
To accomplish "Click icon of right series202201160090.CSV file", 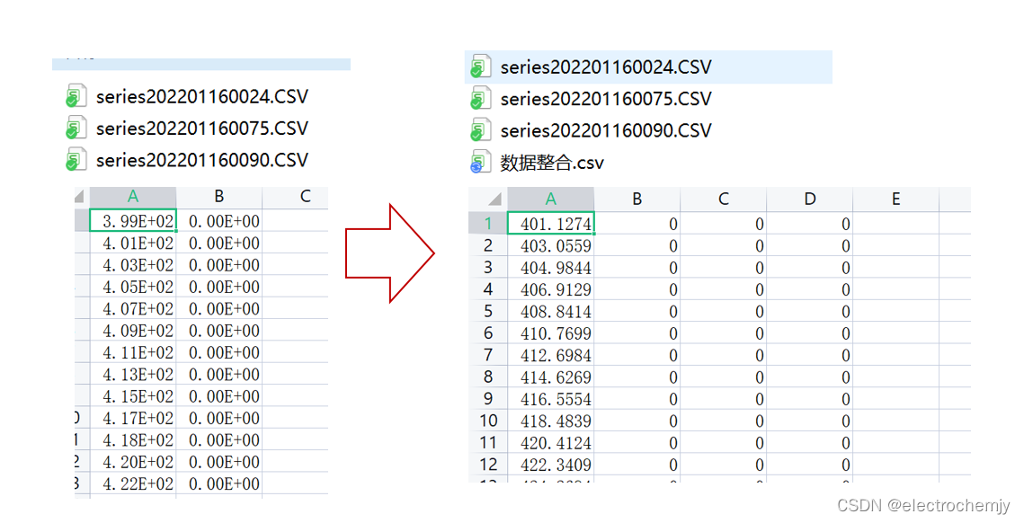I will click(481, 130).
